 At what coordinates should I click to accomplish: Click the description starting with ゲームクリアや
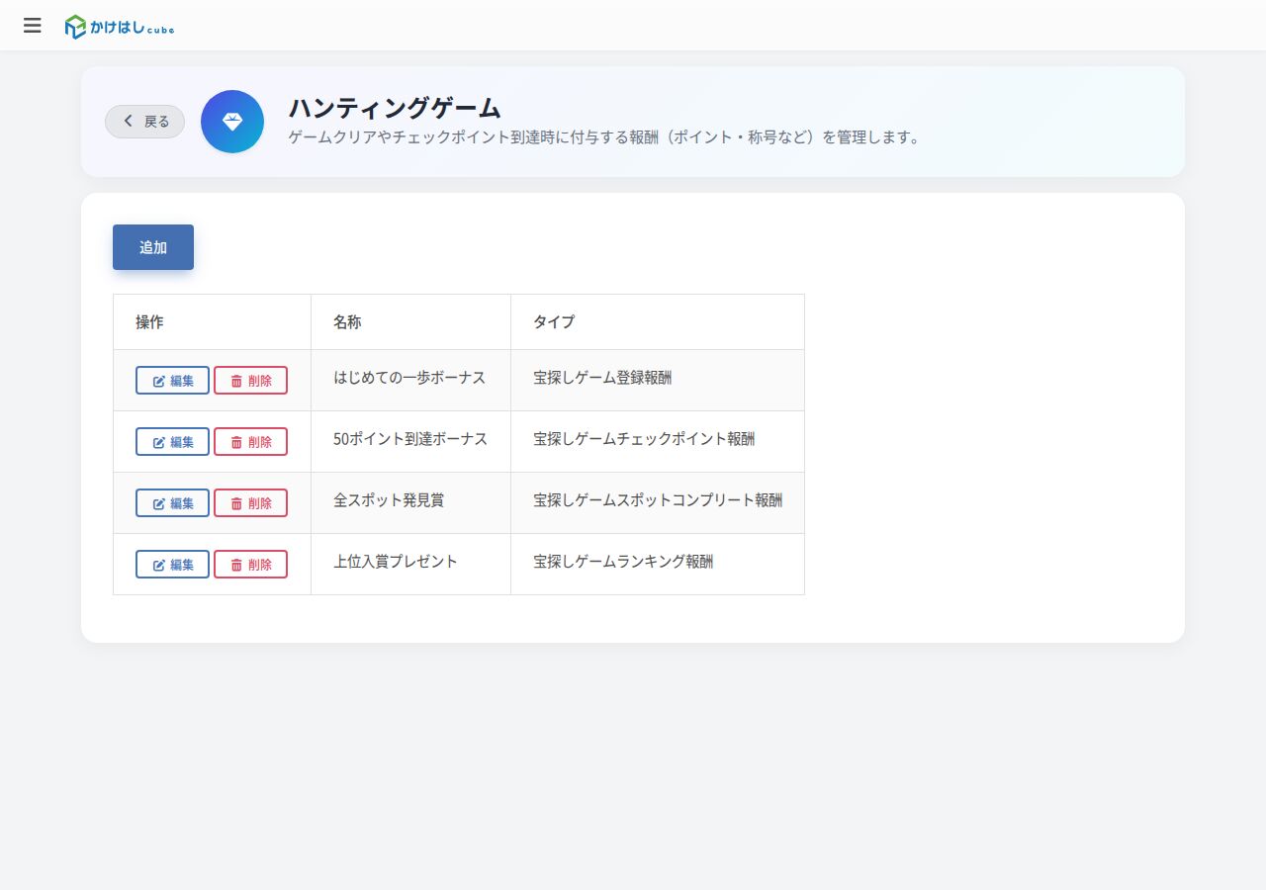[604, 137]
